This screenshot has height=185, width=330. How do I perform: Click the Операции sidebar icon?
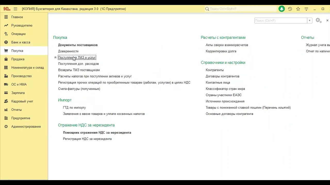point(6,34)
